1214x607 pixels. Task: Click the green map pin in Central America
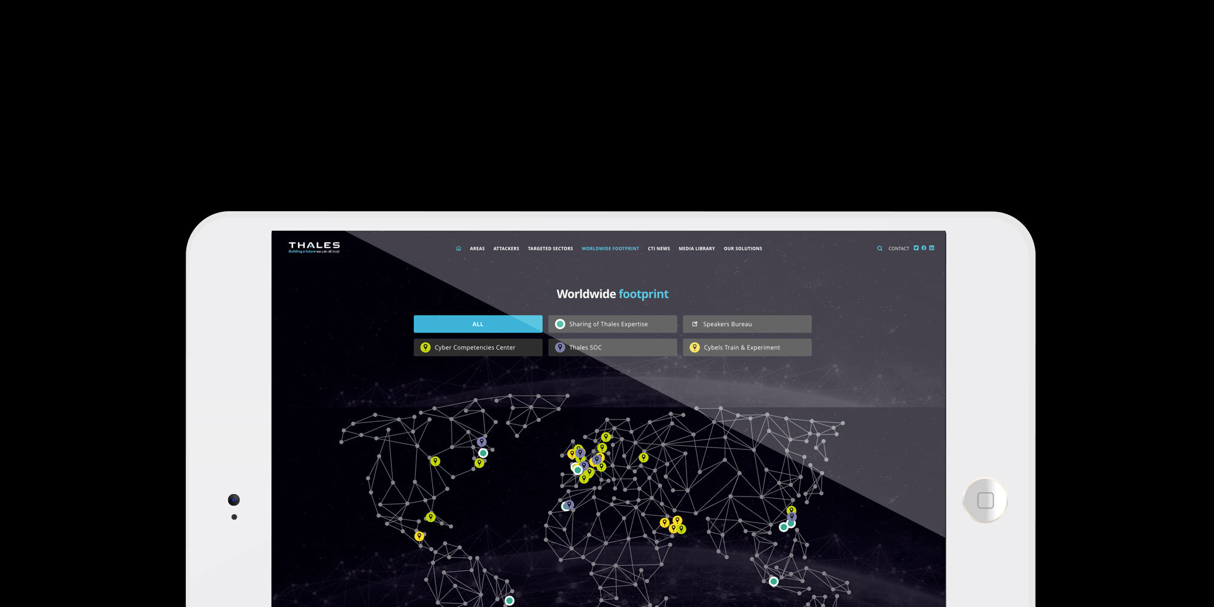point(430,517)
